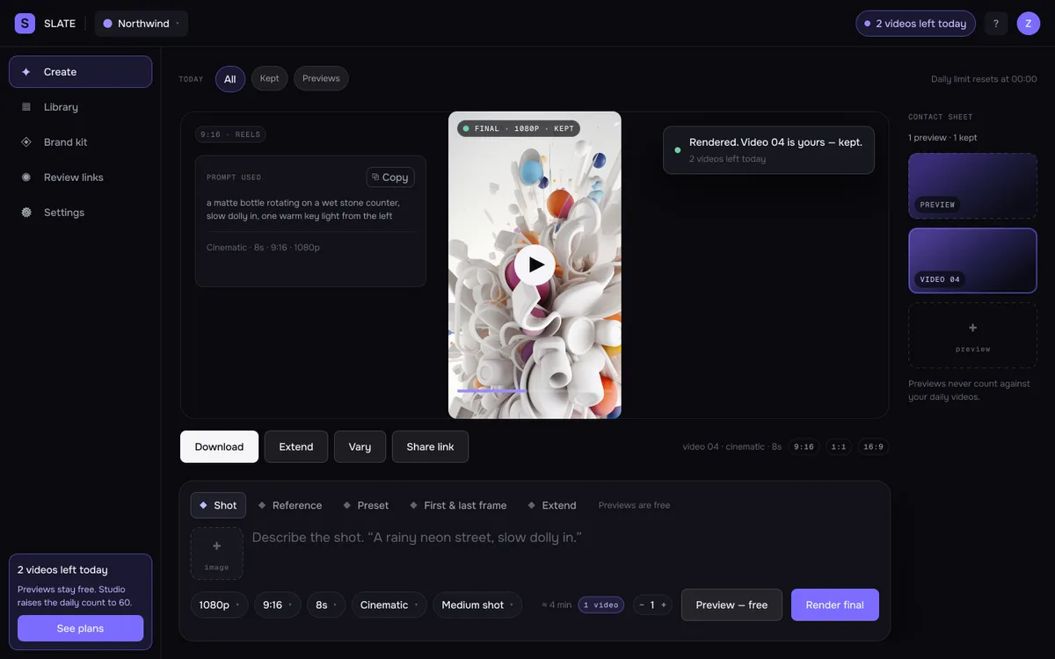Select the Preset mode tab
This screenshot has width=1055, height=659.
pos(366,505)
